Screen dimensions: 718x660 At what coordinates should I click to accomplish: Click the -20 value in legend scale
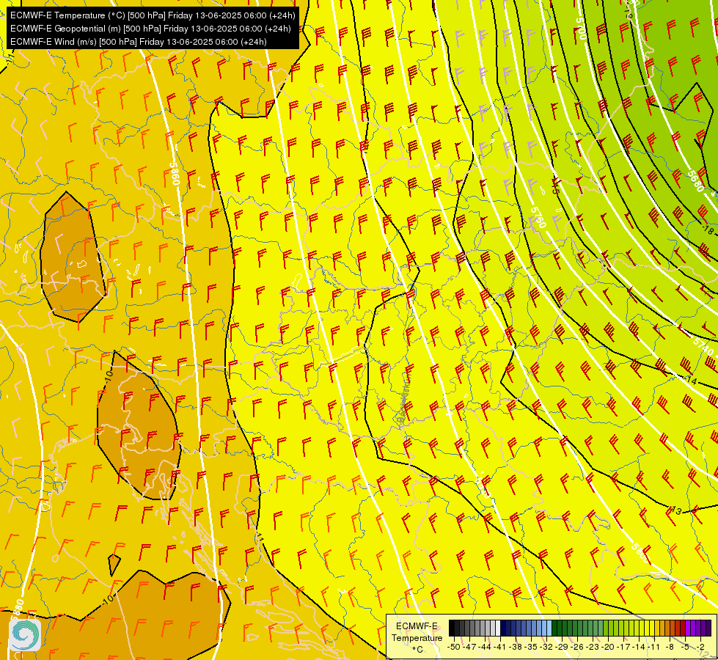click(x=608, y=647)
